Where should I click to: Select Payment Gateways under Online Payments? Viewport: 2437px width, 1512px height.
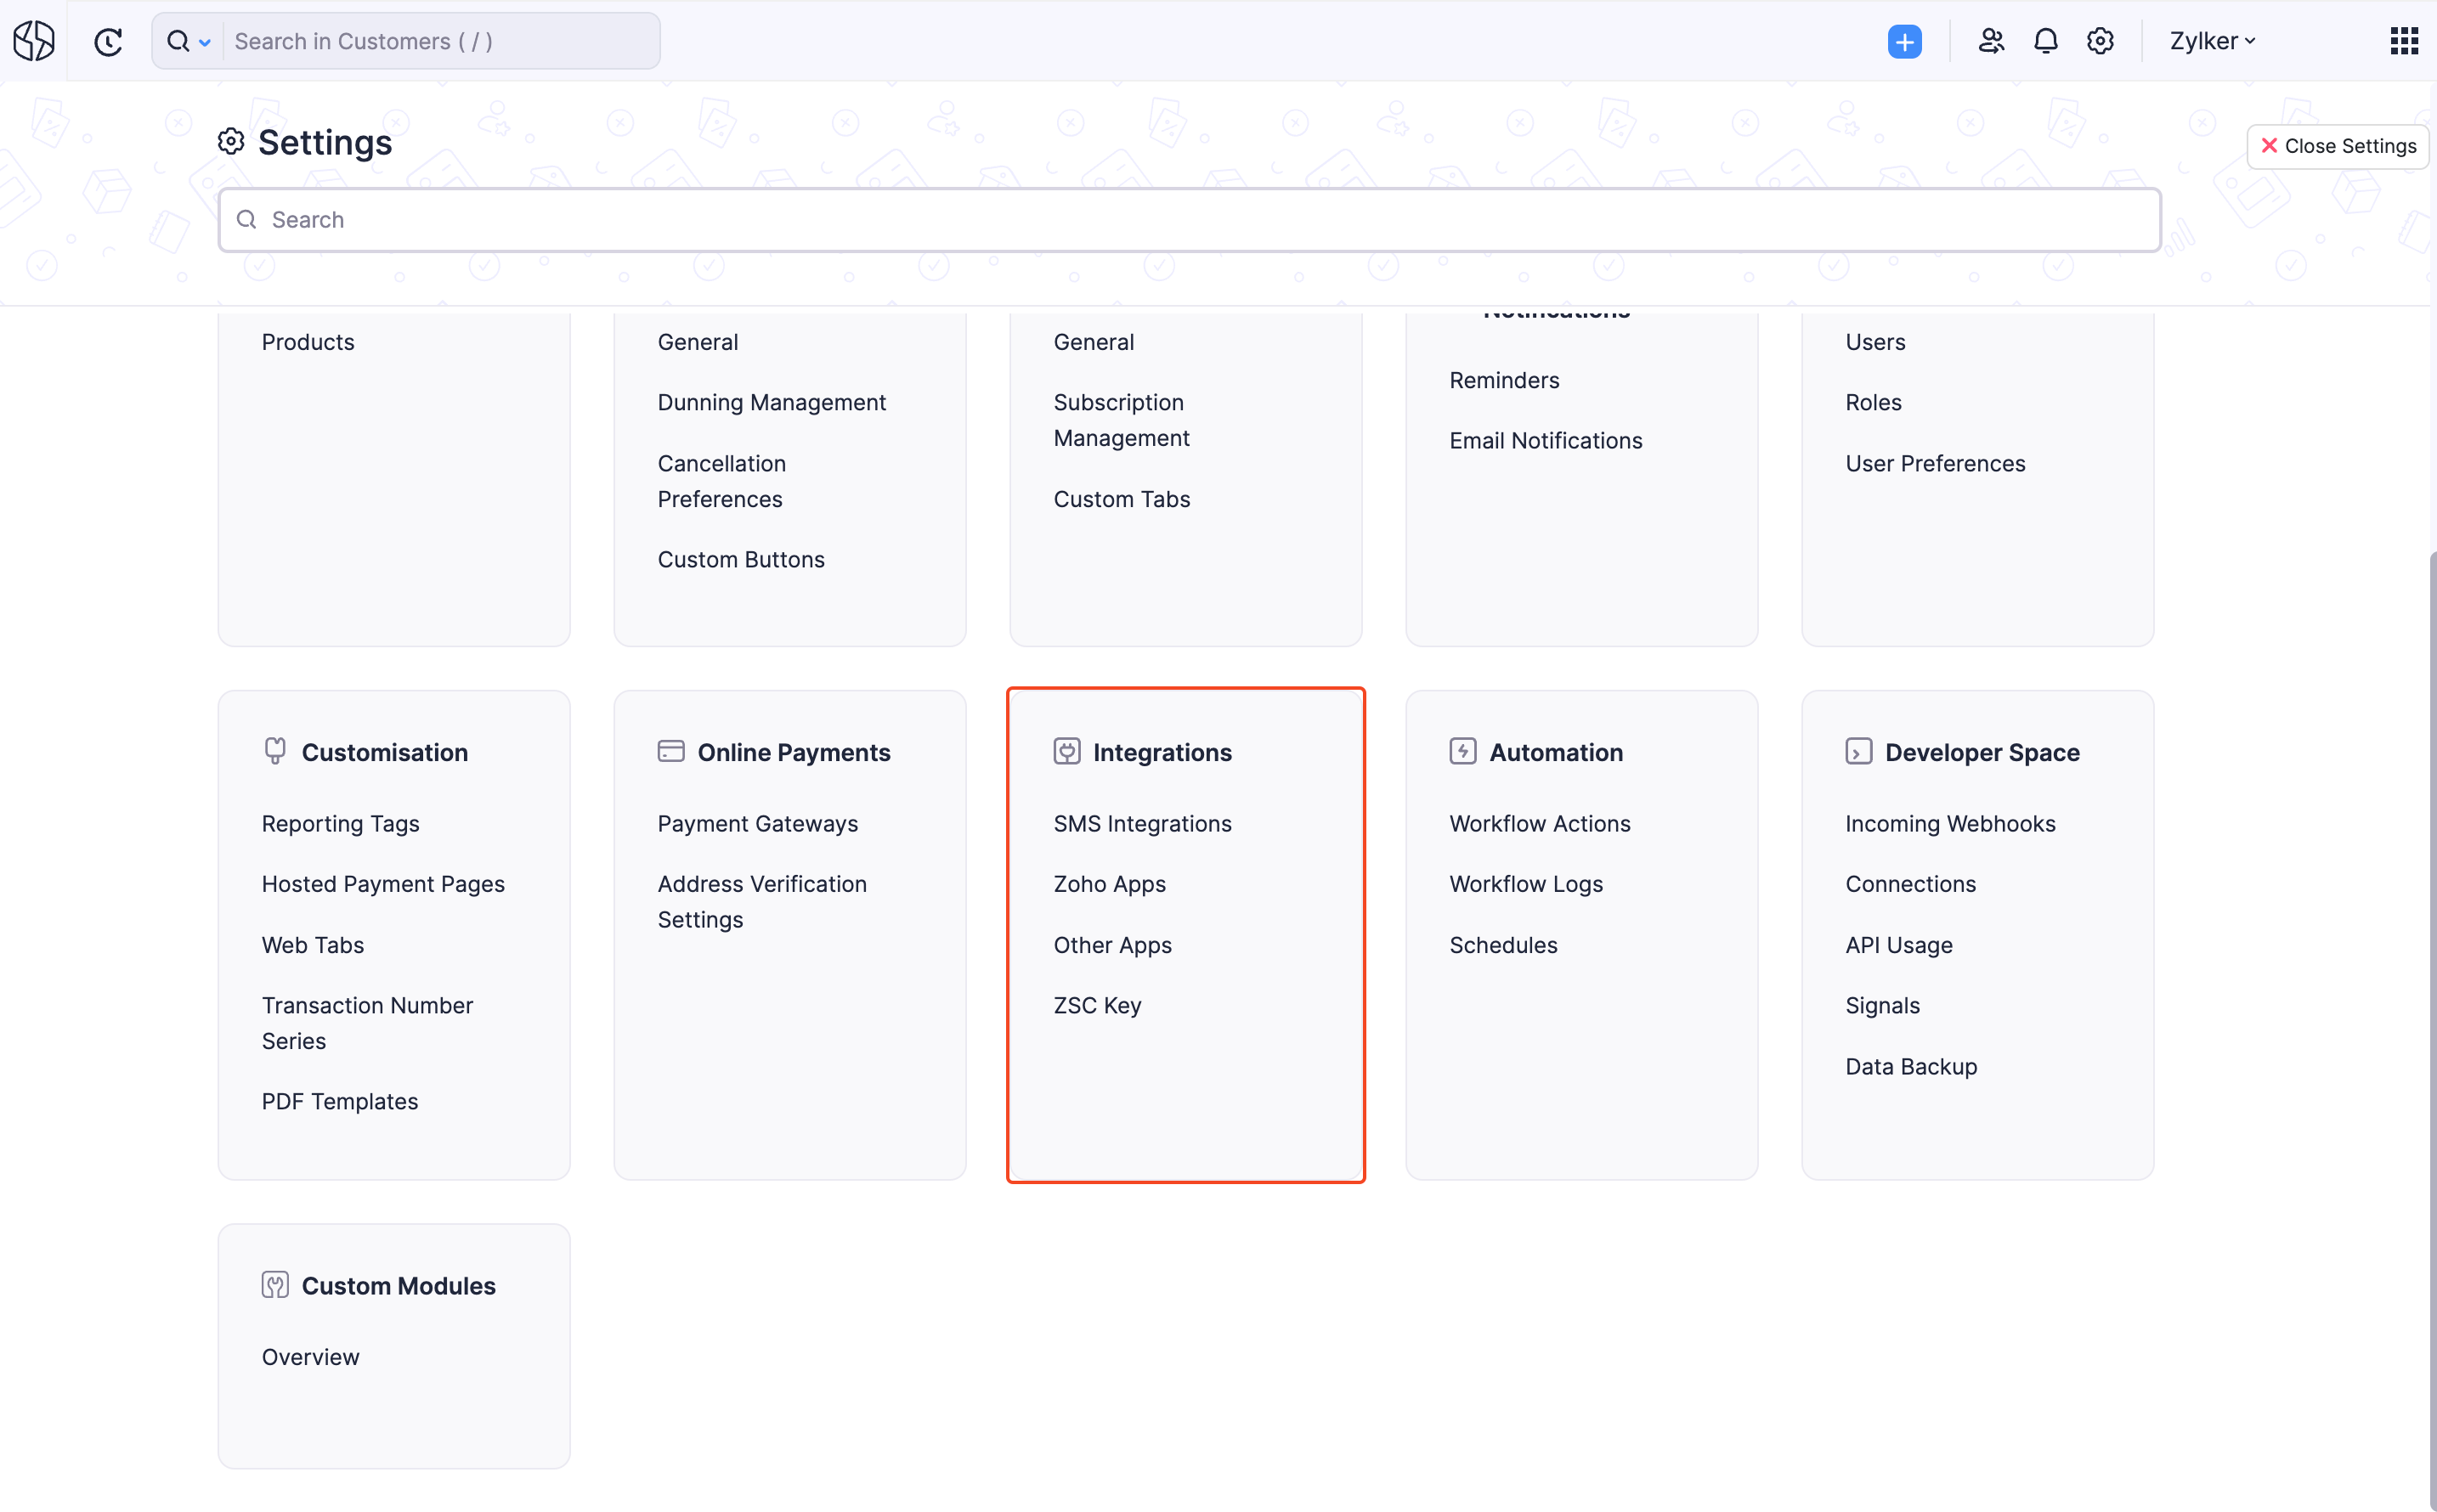pos(758,822)
